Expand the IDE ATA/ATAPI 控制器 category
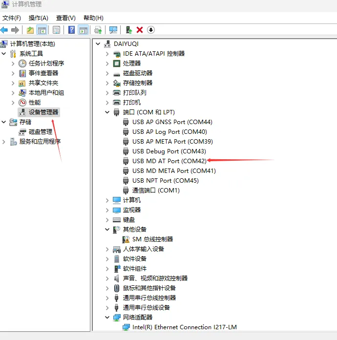The image size is (337, 340). point(107,54)
